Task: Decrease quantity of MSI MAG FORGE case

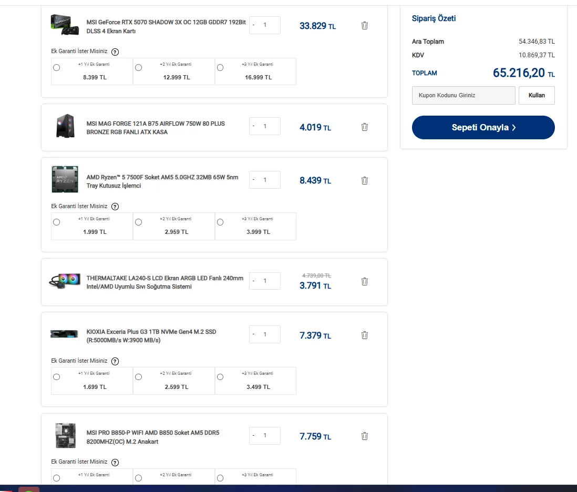Action: click(253, 126)
